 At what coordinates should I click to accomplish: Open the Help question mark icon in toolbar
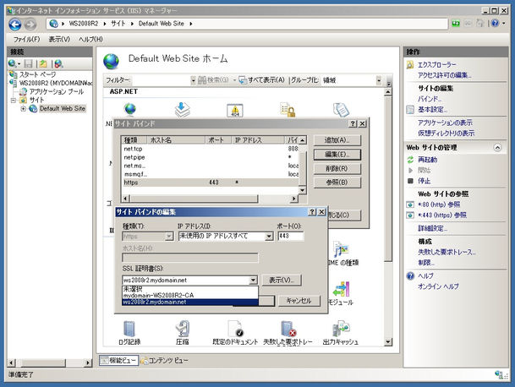495,24
